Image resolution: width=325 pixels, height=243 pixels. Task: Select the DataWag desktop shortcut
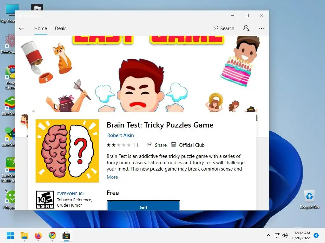(9, 44)
